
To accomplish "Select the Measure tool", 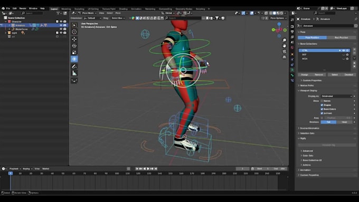I will click(74, 73).
